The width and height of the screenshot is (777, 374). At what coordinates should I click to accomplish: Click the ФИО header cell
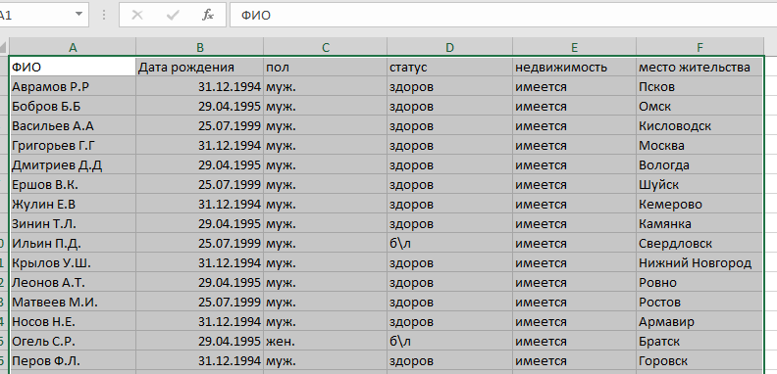coord(73,67)
